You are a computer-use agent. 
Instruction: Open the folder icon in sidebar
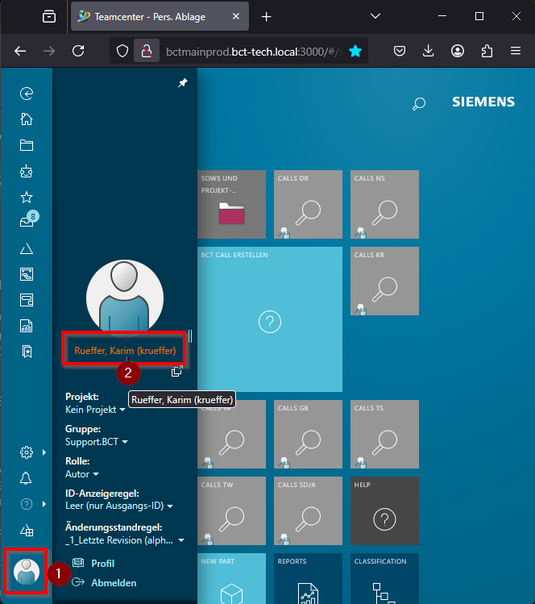tap(26, 145)
